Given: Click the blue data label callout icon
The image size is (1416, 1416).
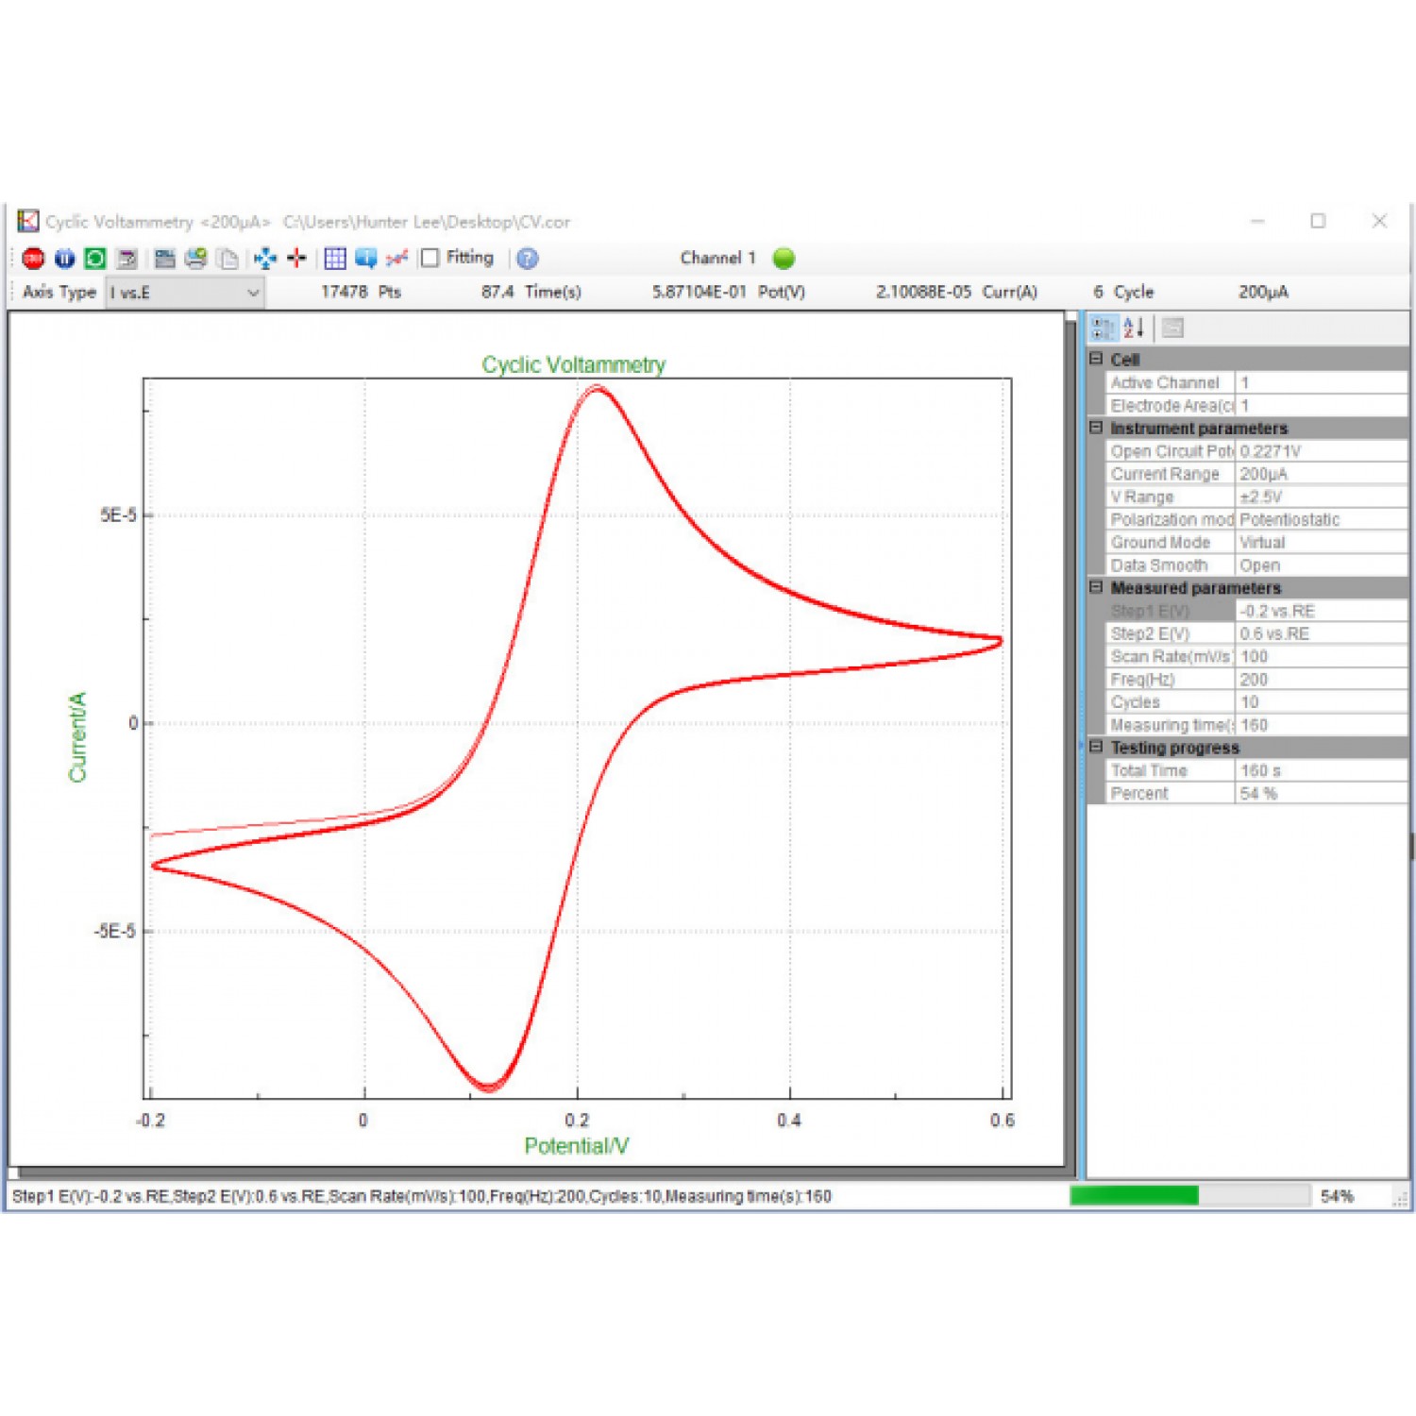Looking at the screenshot, I should tap(366, 259).
